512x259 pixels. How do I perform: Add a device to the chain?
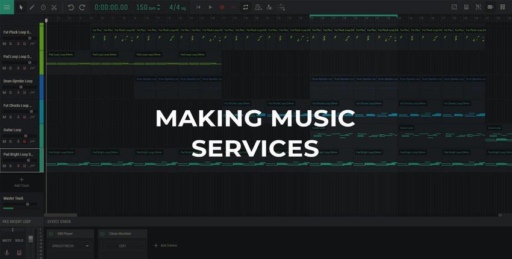(x=166, y=246)
